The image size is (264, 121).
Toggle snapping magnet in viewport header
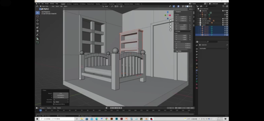point(116,6)
